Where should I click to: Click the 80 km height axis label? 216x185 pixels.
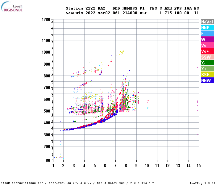coord(48,160)
